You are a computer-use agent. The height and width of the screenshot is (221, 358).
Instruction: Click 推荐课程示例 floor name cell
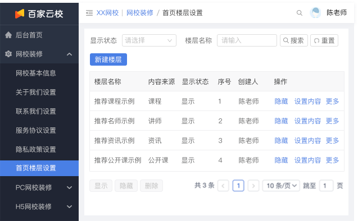[115, 101]
